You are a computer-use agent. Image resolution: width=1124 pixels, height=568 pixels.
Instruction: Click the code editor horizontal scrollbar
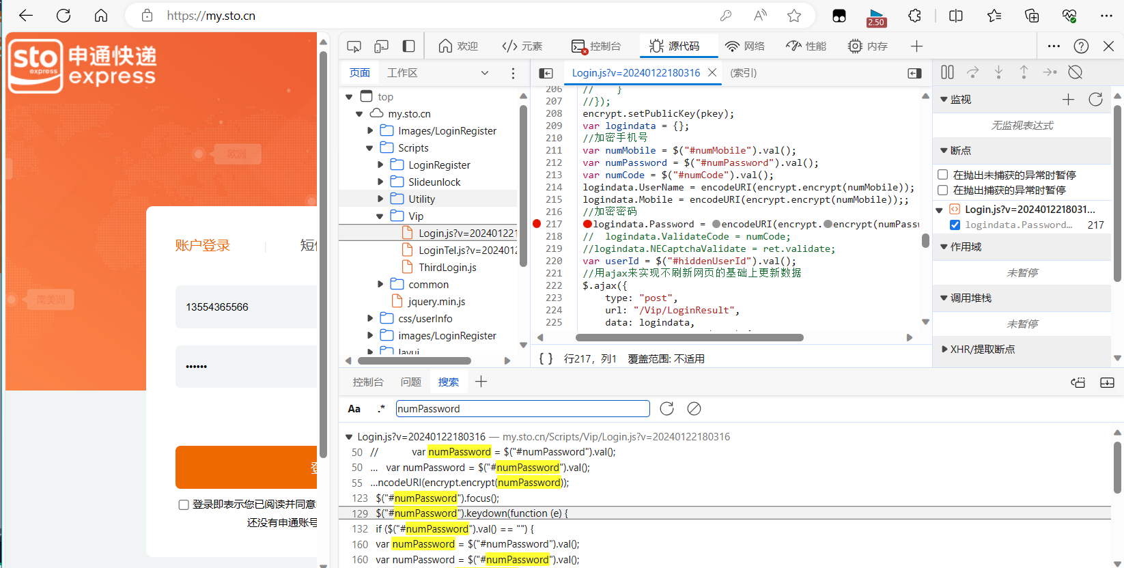point(689,337)
